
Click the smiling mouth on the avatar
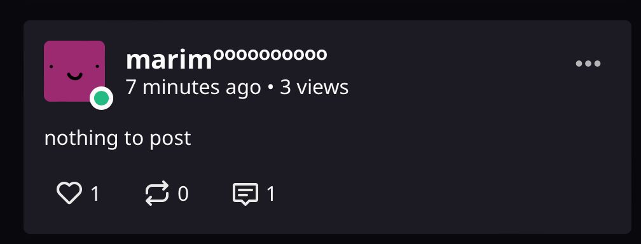(74, 76)
